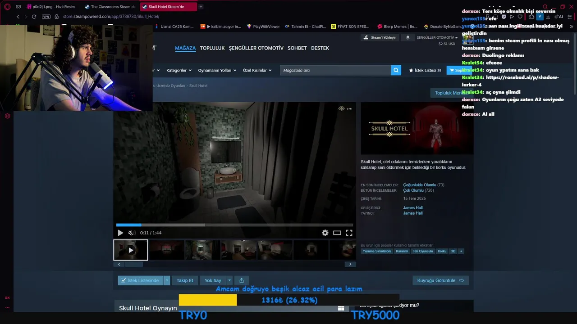Select the red room screenshot thumbnail
The height and width of the screenshot is (324, 577).
[166, 250]
